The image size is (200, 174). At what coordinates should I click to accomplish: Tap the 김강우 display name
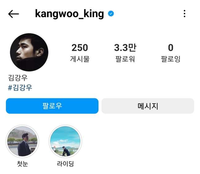point(18,78)
